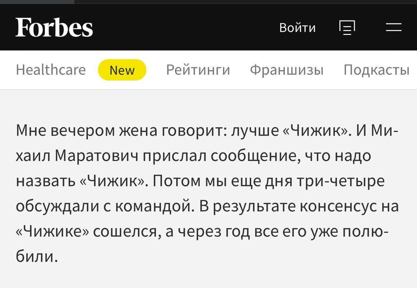Open the news feed icon in header
This screenshot has width=417, height=288.
[x=347, y=27]
